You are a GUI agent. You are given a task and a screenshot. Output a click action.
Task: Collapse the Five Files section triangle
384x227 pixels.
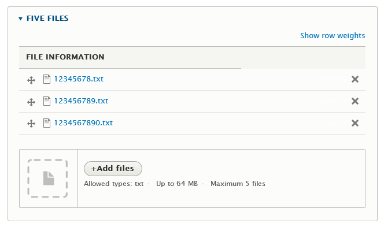(21, 18)
